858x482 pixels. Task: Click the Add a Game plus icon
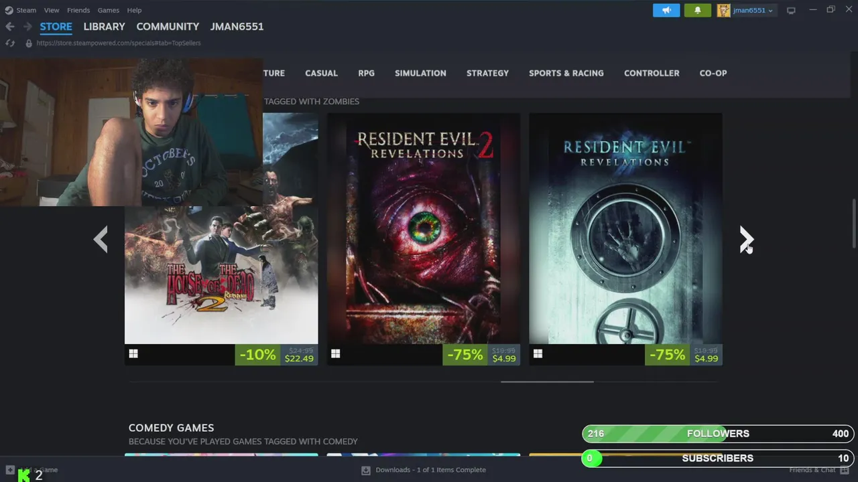click(10, 470)
